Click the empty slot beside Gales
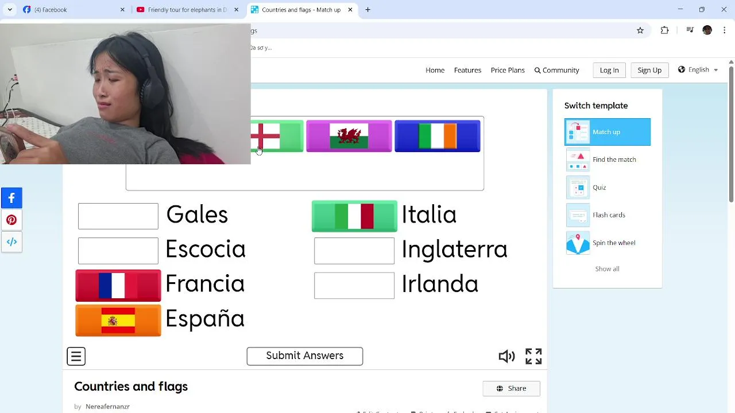 click(118, 216)
